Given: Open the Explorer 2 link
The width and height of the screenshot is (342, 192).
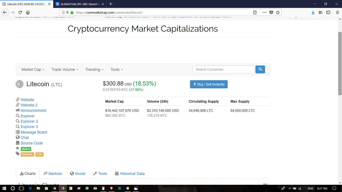Looking at the screenshot, I should coord(29,121).
